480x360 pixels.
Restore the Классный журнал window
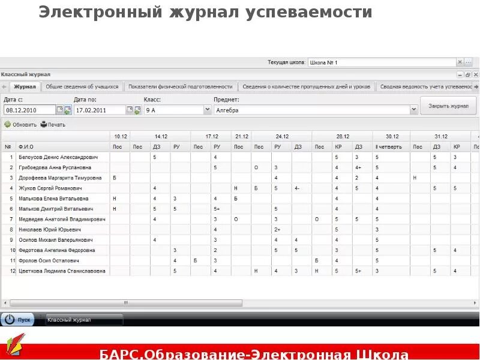coord(468,74)
